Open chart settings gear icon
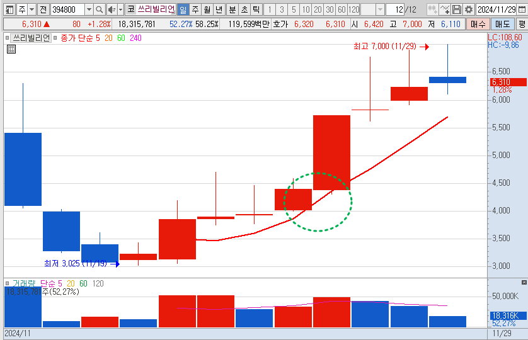This screenshot has height=340, width=528. click(468, 9)
